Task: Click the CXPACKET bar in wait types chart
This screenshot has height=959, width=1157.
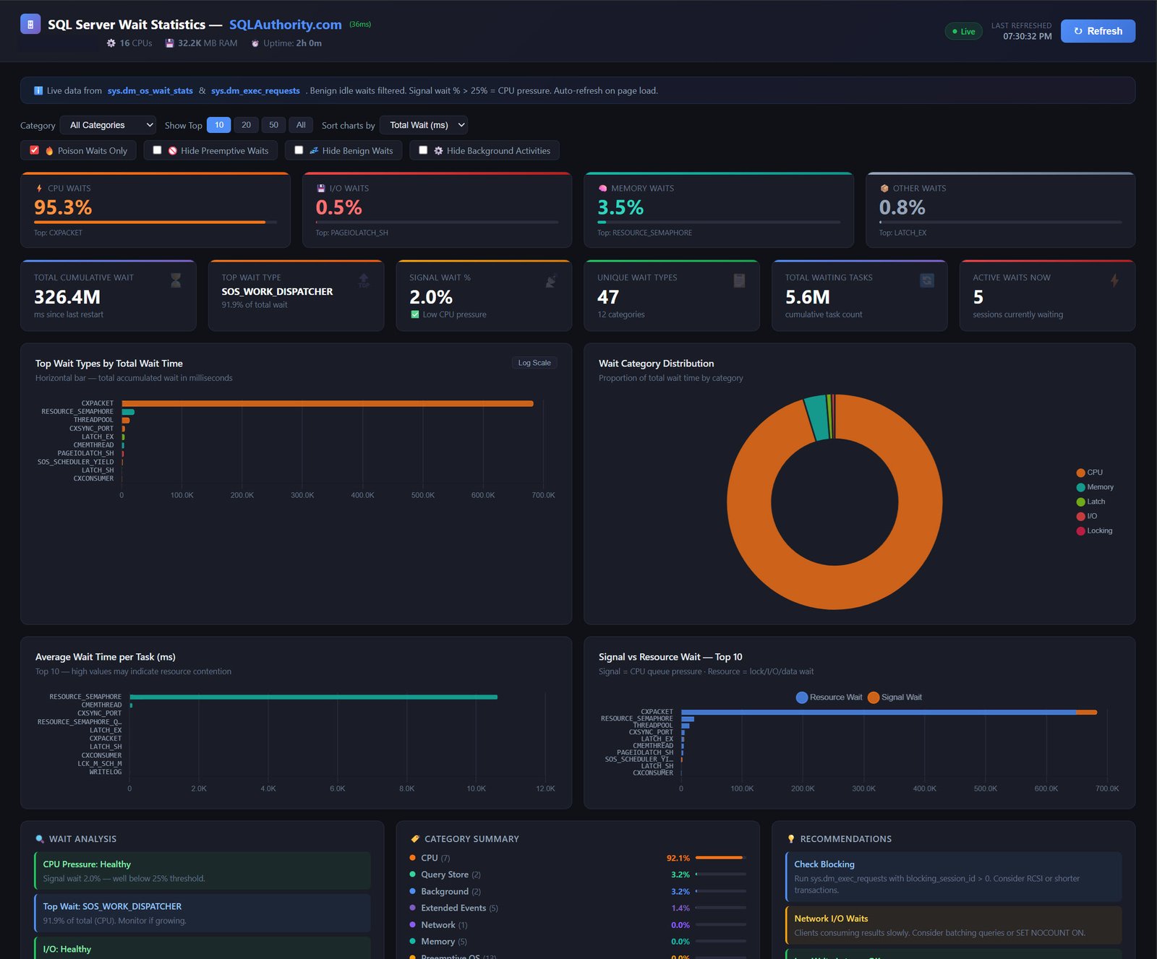Action: [327, 403]
